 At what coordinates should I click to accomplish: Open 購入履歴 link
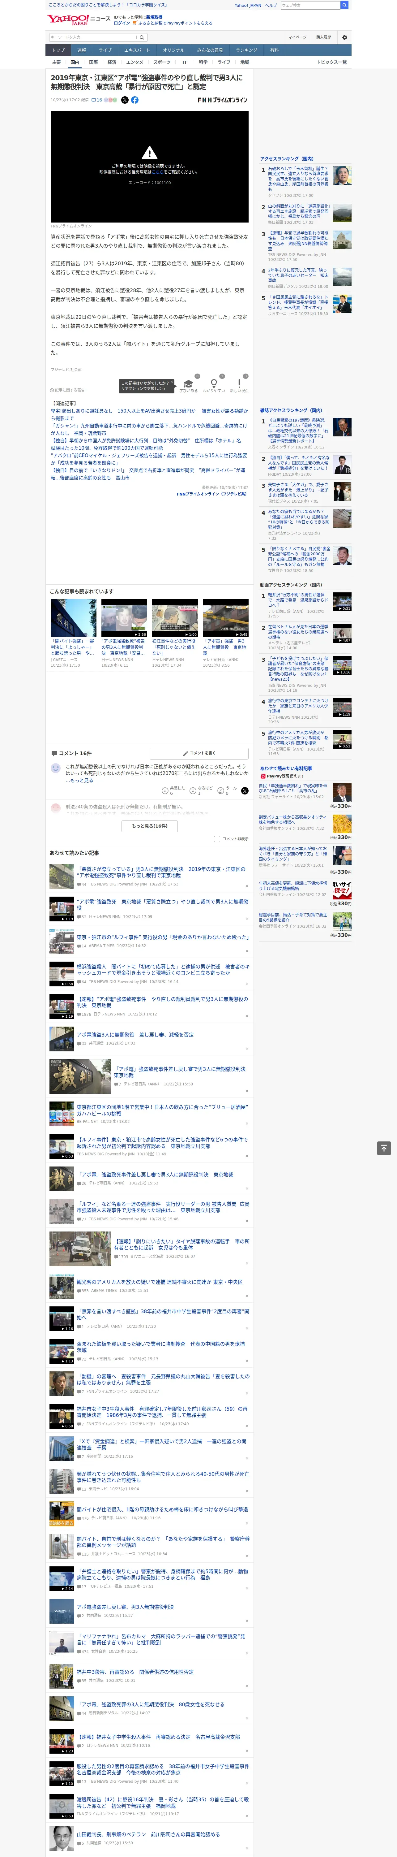tap(323, 37)
